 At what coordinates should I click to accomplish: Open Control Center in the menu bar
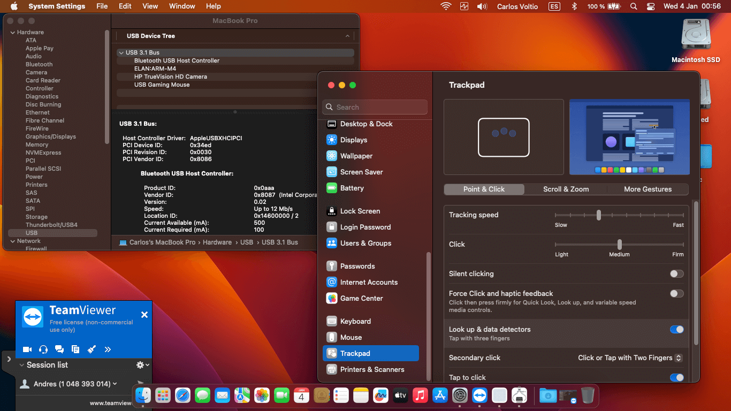click(651, 6)
